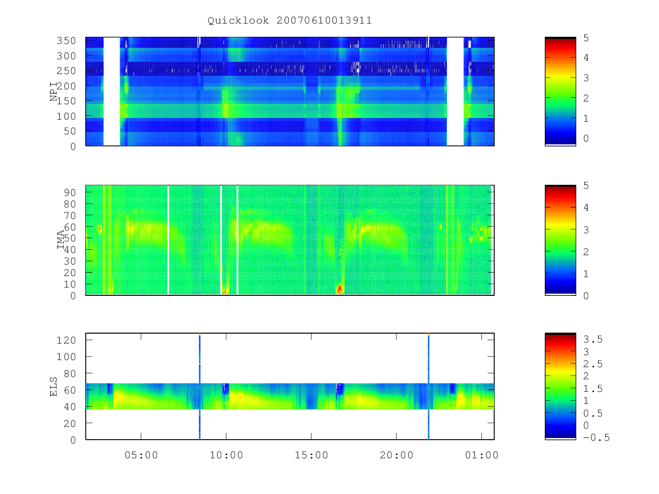
Task: Click the 2.5 label on ELS colorbar
Action: coord(593,364)
